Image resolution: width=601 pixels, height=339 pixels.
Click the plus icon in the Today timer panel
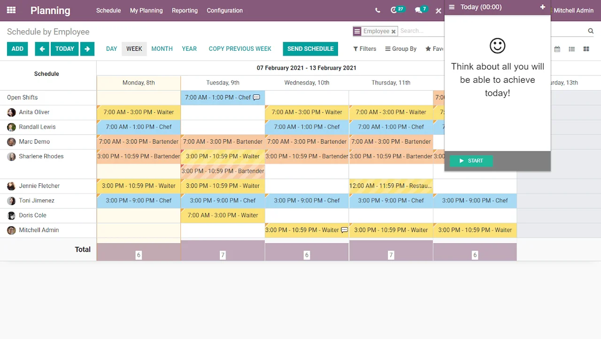[x=542, y=7]
